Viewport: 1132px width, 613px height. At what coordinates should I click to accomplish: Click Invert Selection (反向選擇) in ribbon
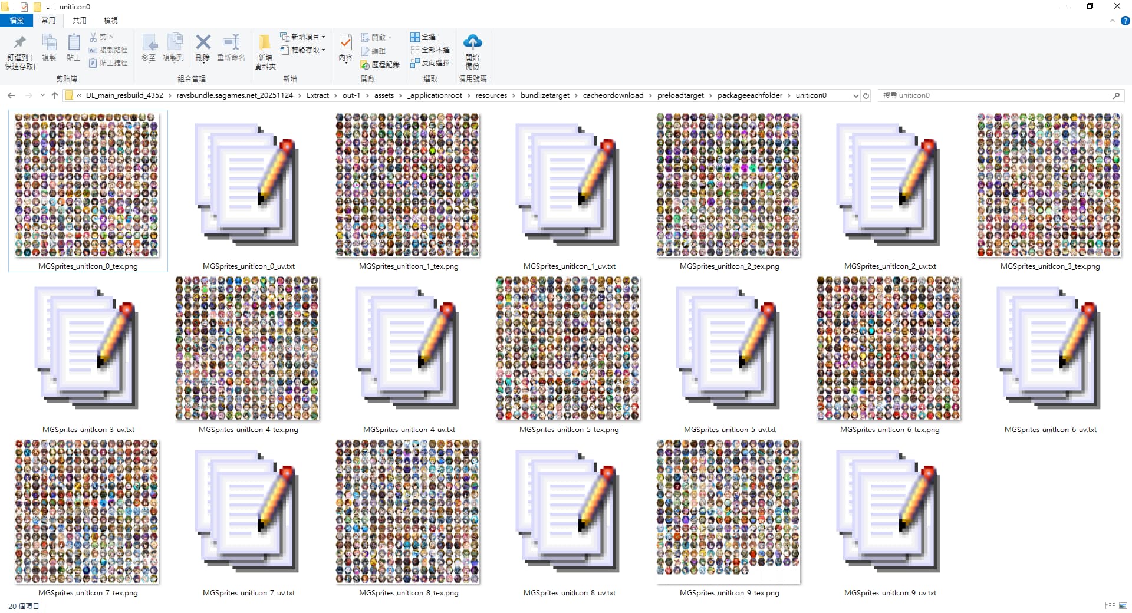[430, 62]
